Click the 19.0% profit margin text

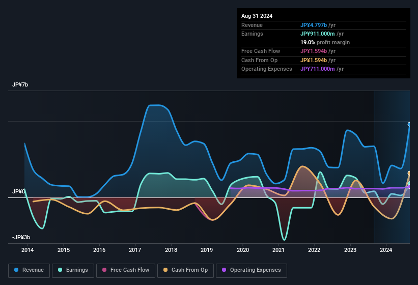[x=325, y=42]
